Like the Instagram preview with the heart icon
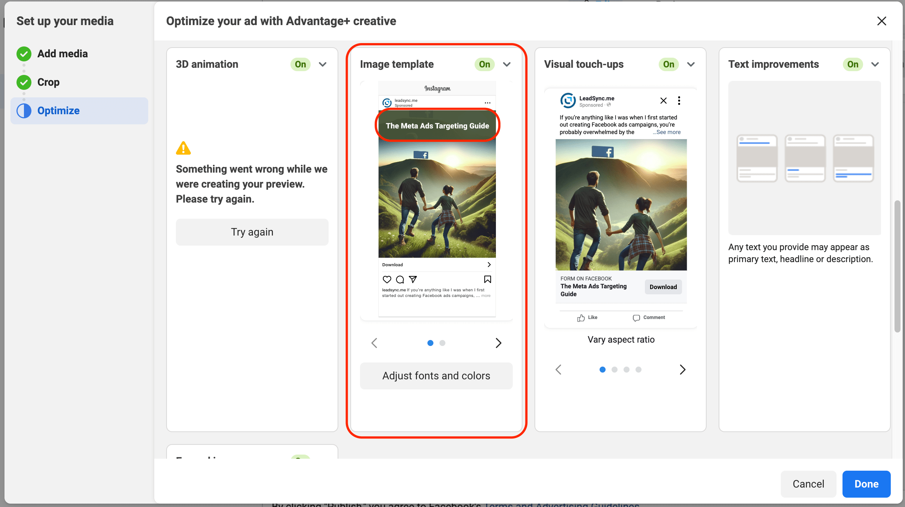Image resolution: width=905 pixels, height=507 pixels. [x=387, y=279]
